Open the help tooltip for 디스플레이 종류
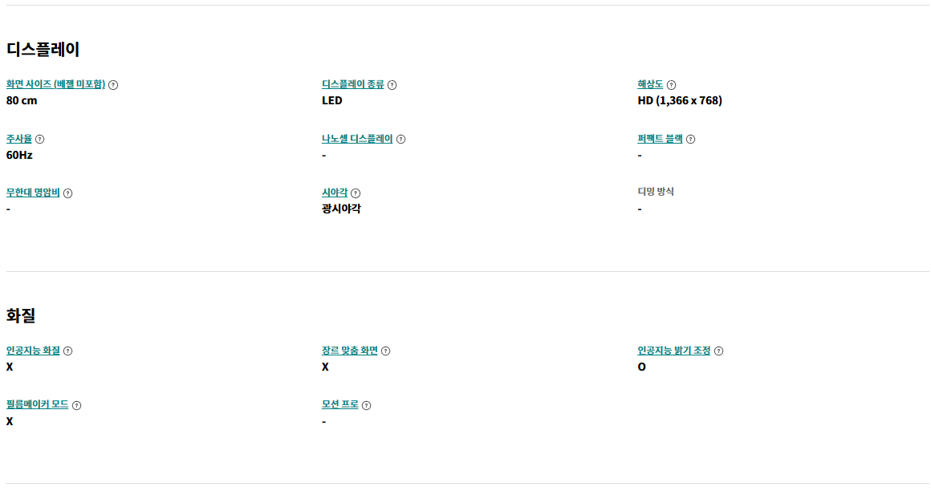Screen dimensions: 931x491 click(392, 85)
